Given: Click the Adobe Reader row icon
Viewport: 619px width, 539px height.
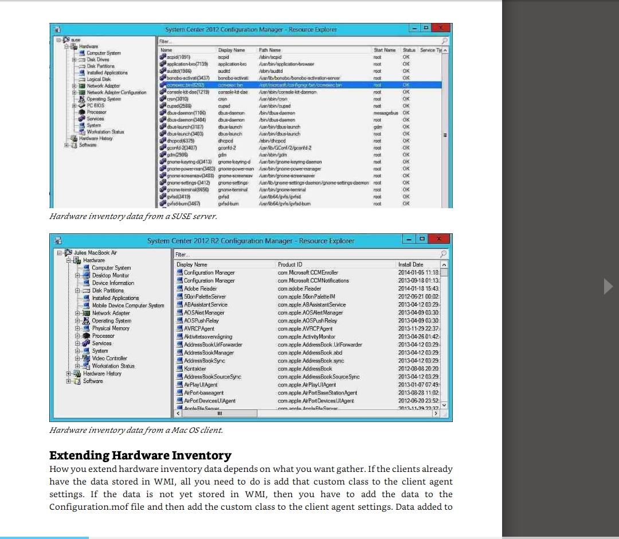Looking at the screenshot, I should [x=179, y=288].
